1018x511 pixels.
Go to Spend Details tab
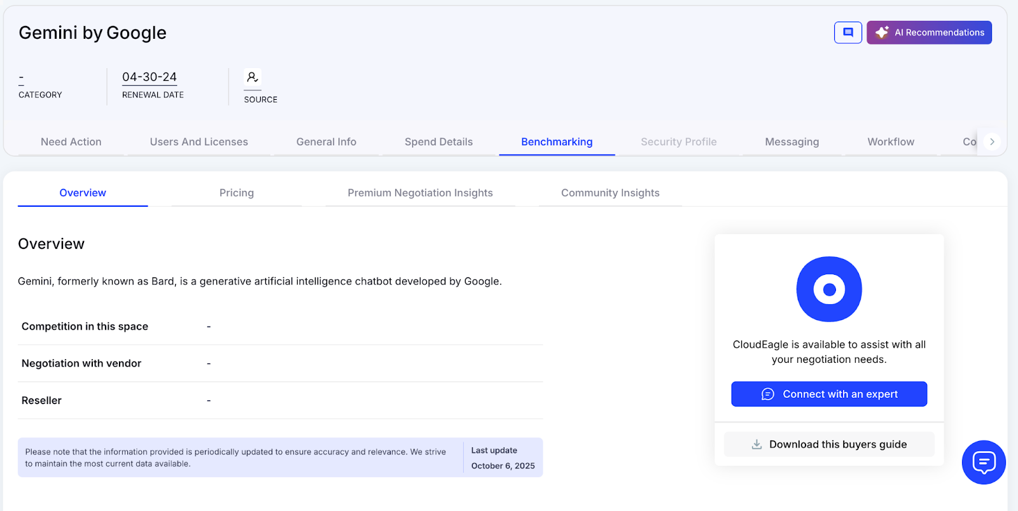pos(439,142)
